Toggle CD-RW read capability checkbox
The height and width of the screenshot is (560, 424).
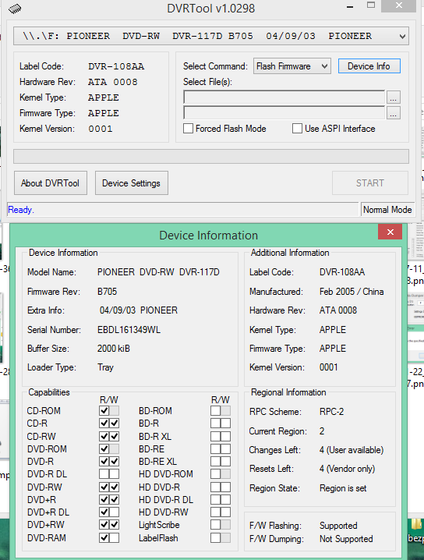click(104, 437)
